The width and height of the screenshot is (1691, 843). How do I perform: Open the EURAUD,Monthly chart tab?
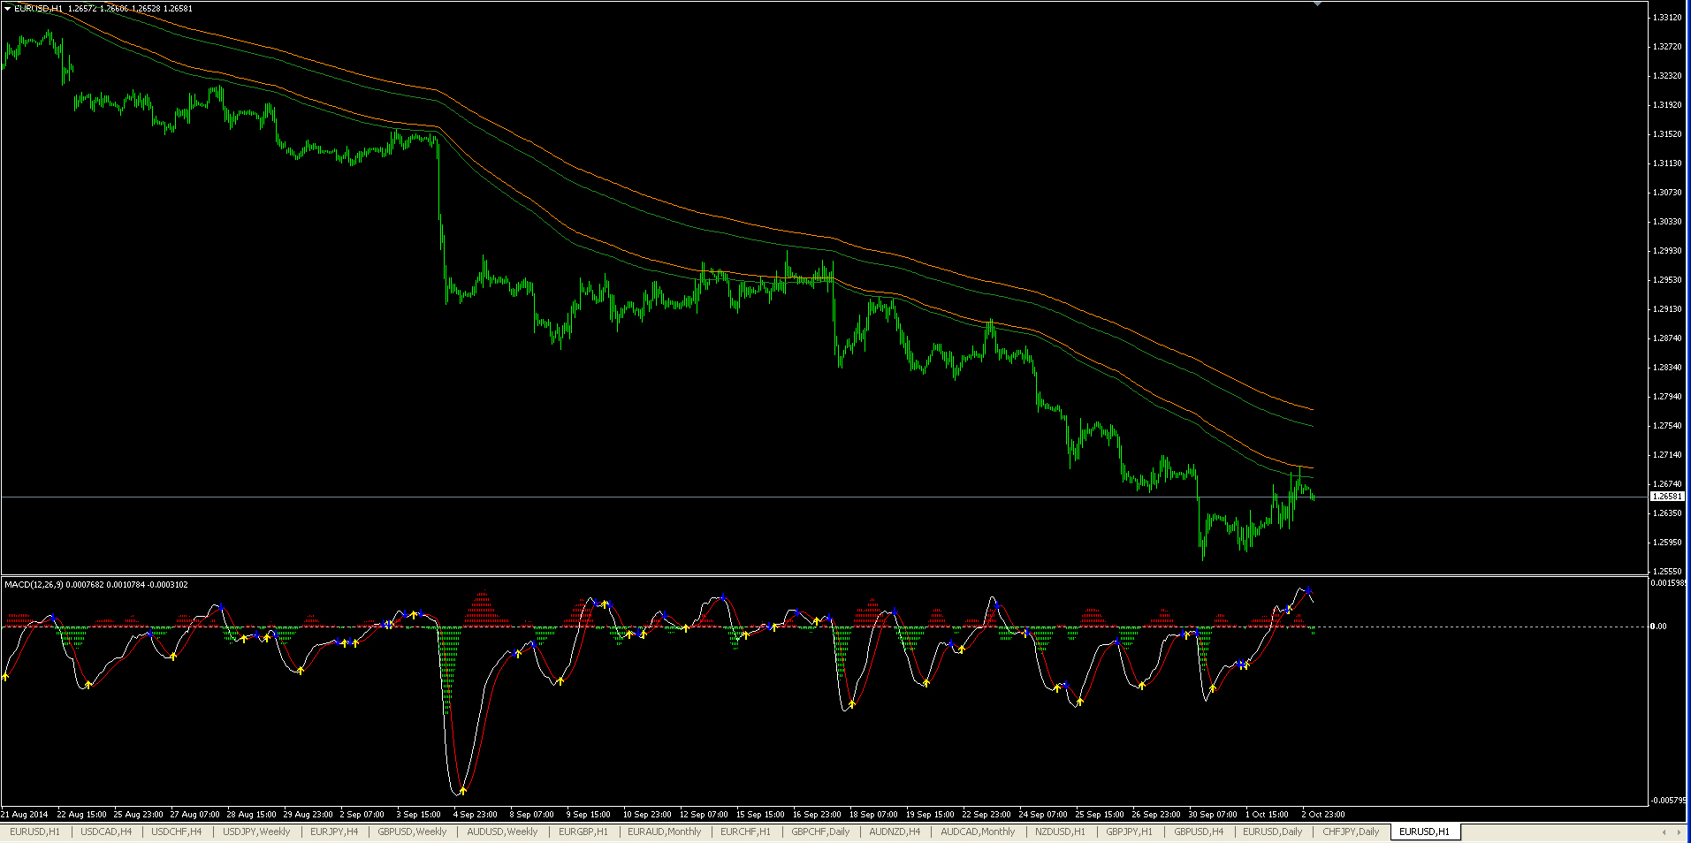pos(664,832)
